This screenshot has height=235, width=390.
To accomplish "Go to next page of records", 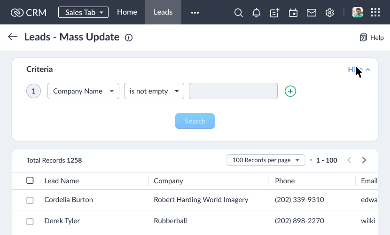I will (364, 160).
